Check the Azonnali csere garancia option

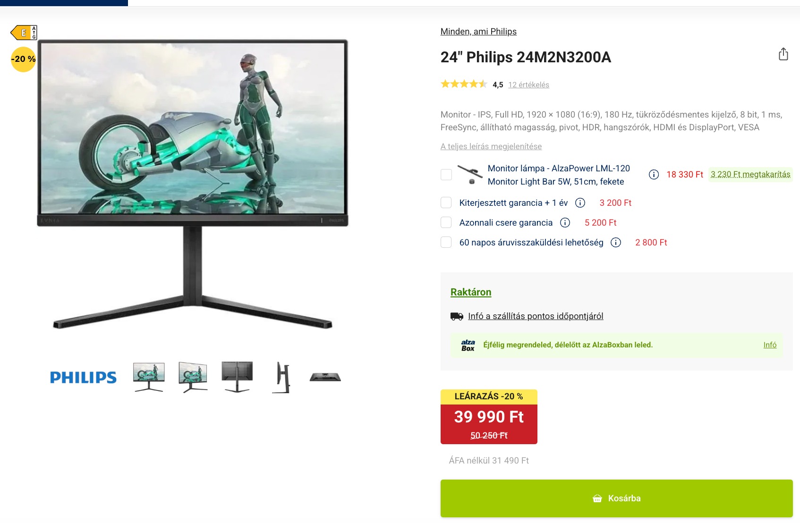tap(446, 223)
